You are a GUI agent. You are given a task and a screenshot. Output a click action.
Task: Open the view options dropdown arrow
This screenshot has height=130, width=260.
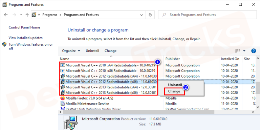click(x=244, y=51)
